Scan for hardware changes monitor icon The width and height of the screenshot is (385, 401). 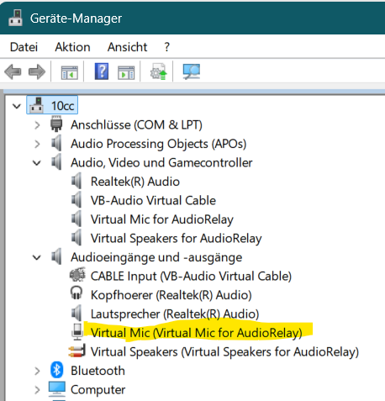point(192,71)
